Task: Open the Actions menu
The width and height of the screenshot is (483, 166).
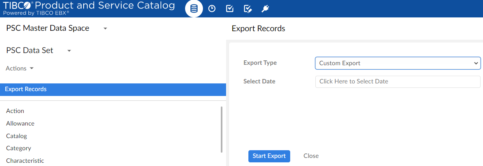Action: (19, 68)
